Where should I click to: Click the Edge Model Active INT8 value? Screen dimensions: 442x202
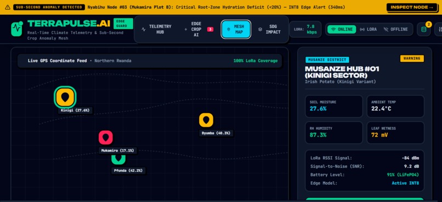point(405,183)
